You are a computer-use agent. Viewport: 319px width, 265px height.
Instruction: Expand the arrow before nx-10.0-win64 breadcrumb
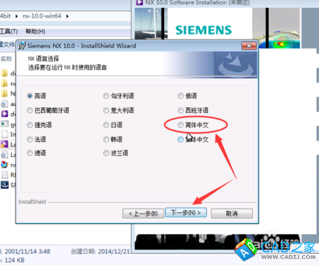(17, 16)
